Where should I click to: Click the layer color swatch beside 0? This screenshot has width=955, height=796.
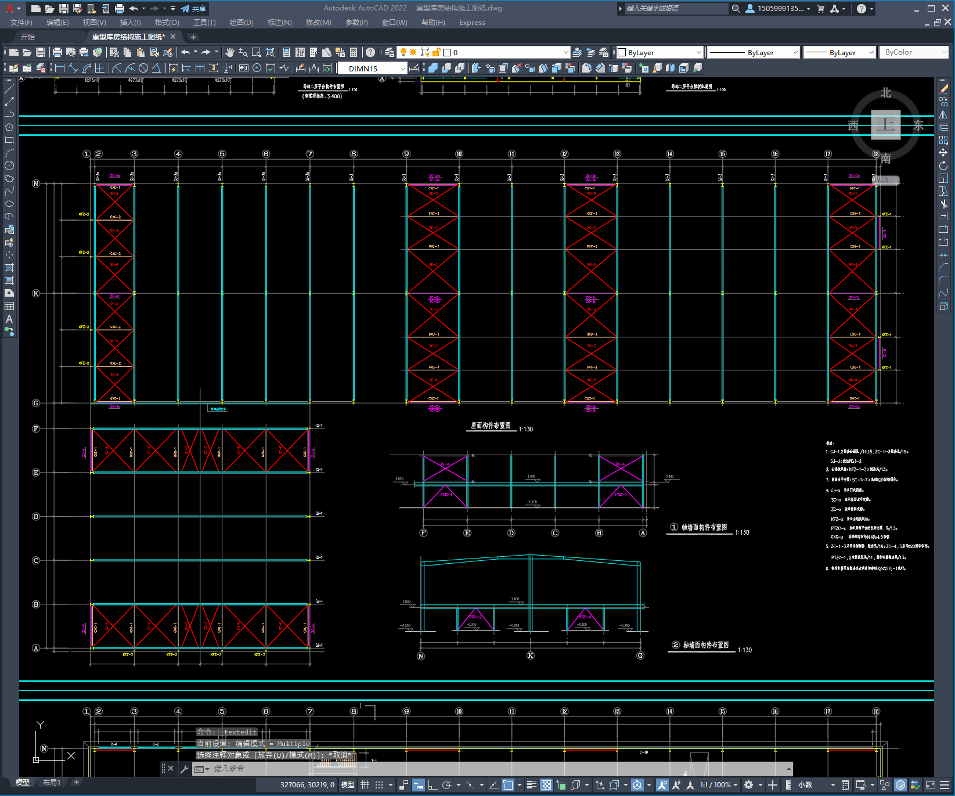tap(447, 52)
